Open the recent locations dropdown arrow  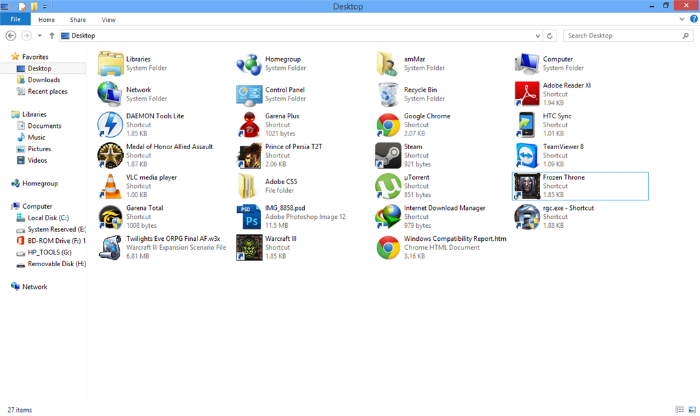[39, 36]
